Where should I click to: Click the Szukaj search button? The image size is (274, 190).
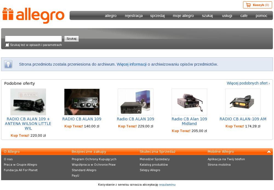[x=72, y=39]
